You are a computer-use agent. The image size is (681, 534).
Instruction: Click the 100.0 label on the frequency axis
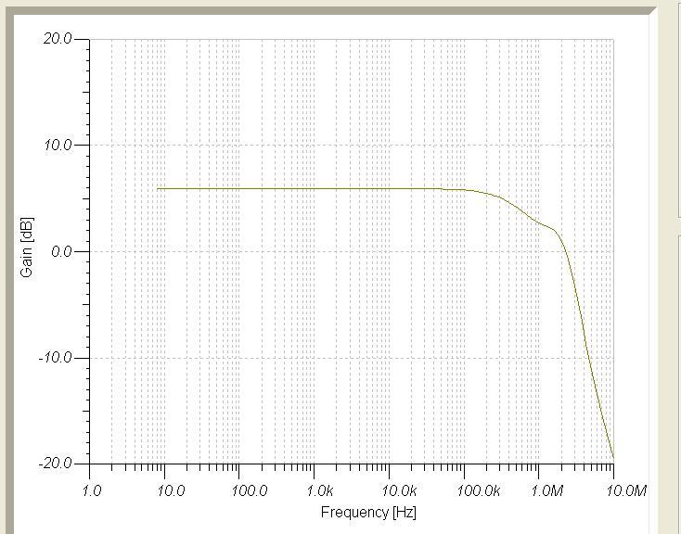(250, 491)
